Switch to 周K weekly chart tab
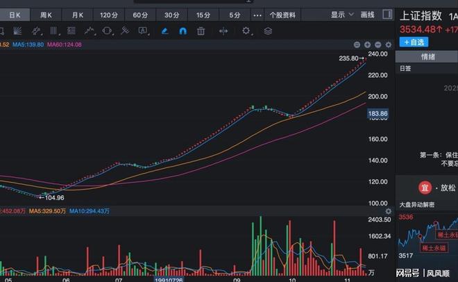This screenshot has width=458, height=282. [46, 14]
